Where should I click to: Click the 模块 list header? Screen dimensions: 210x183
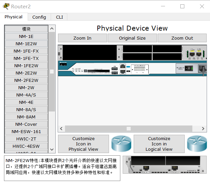coord(26,29)
